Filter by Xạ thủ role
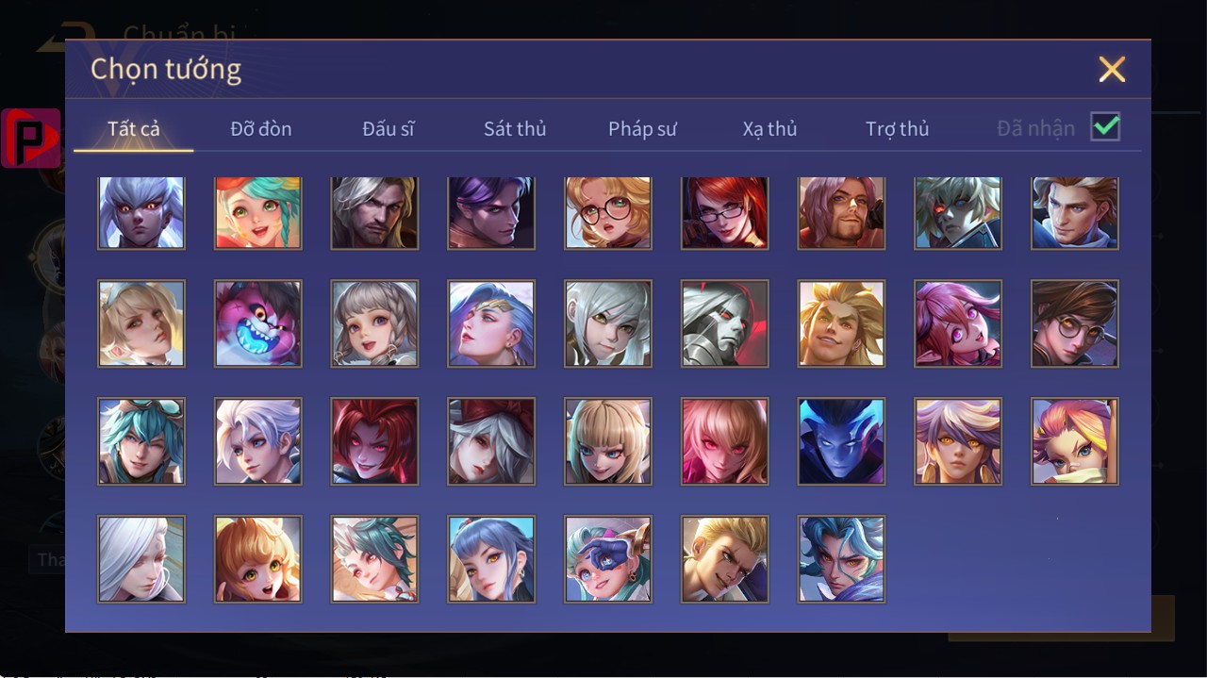Viewport: 1207px width, 678px height. tap(769, 129)
